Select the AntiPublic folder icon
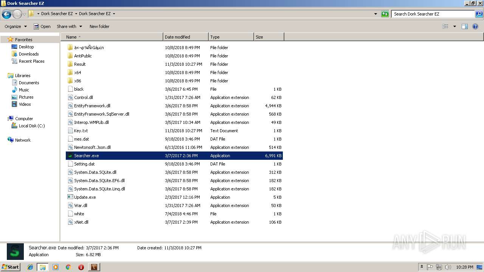 tap(70, 56)
